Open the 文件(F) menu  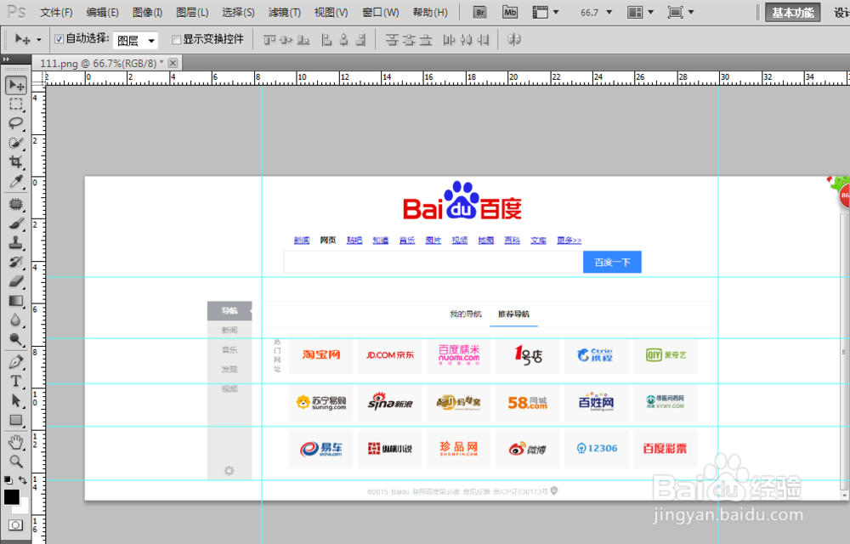click(56, 12)
